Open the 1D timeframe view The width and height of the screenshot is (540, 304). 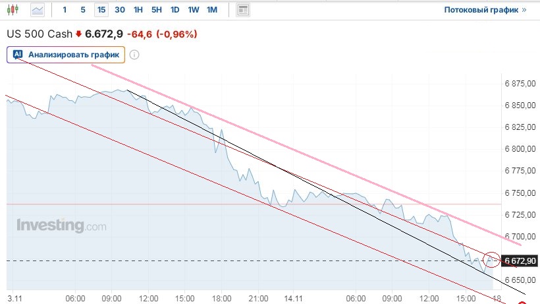(175, 10)
